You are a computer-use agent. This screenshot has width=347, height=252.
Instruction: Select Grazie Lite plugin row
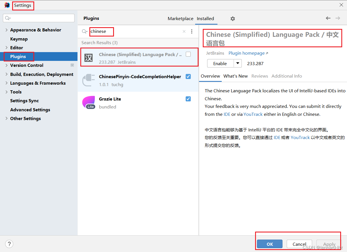click(x=138, y=103)
